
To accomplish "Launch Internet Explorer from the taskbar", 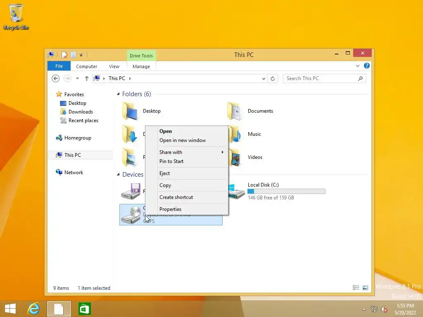I will click(34, 309).
